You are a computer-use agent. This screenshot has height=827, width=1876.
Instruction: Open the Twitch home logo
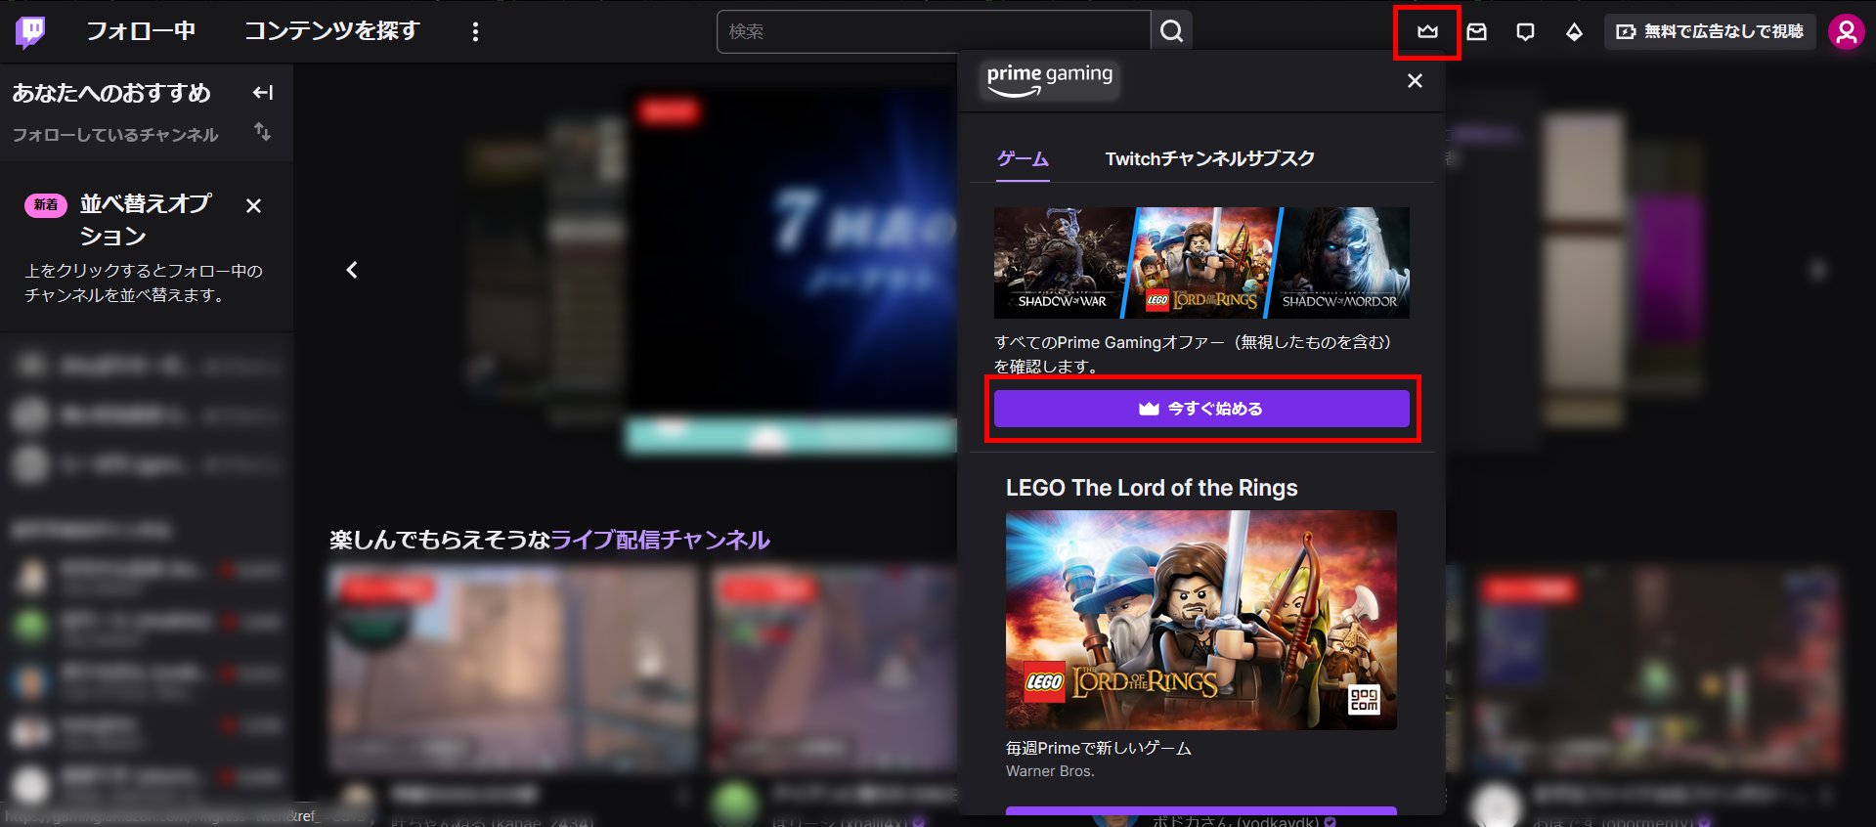click(30, 32)
